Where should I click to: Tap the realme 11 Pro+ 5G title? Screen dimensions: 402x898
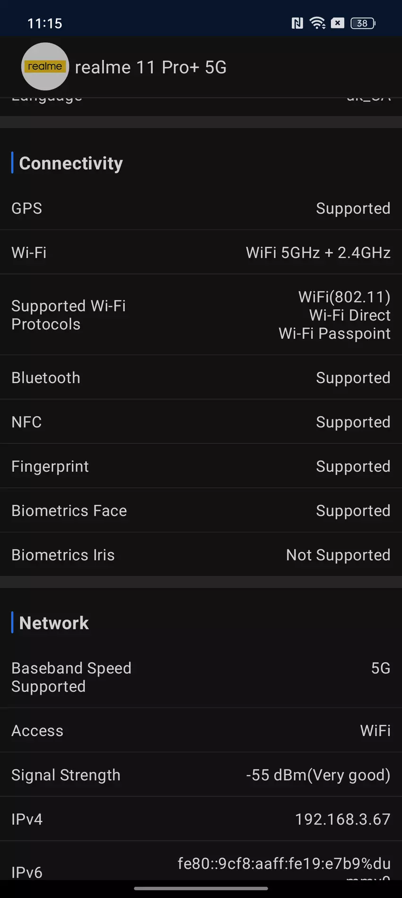pyautogui.click(x=150, y=68)
